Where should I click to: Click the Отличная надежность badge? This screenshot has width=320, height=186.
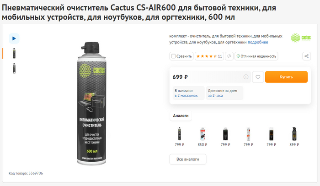click(256, 56)
